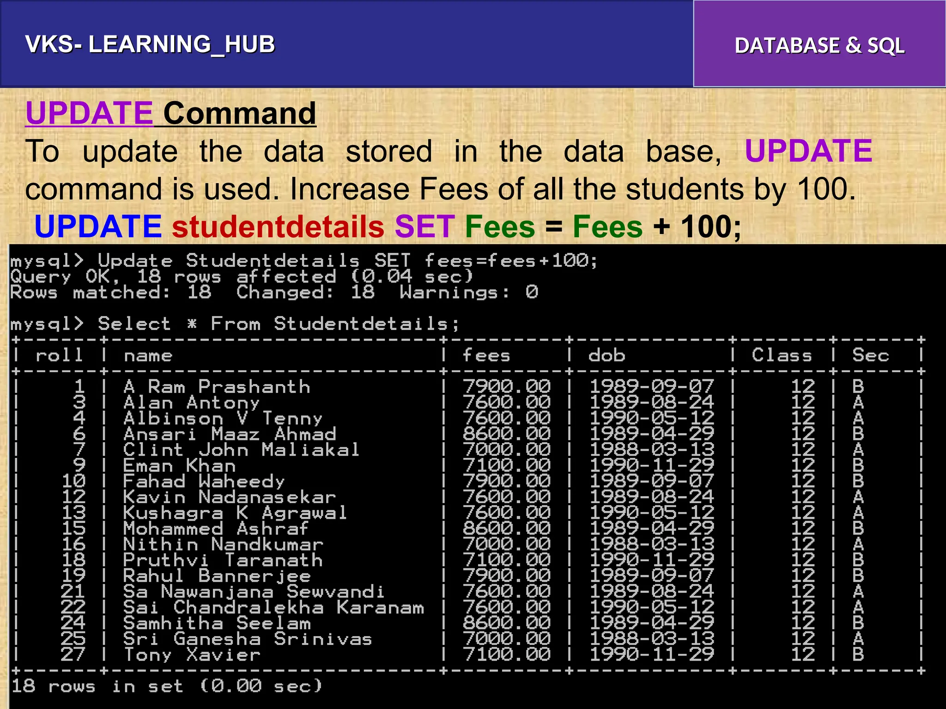Click the Class column header
This screenshot has height=709, width=946.
click(782, 355)
